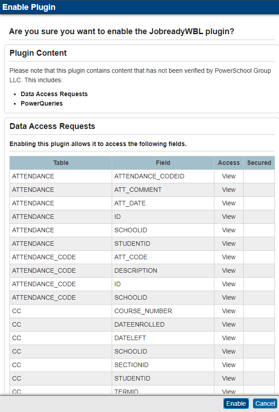This screenshot has height=412, width=279.
Task: Select the DATEENROLLED field cell
Action: coord(163,324)
